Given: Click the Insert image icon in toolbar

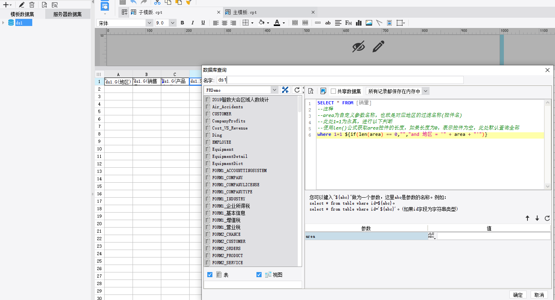Looking at the screenshot, I should (x=369, y=23).
